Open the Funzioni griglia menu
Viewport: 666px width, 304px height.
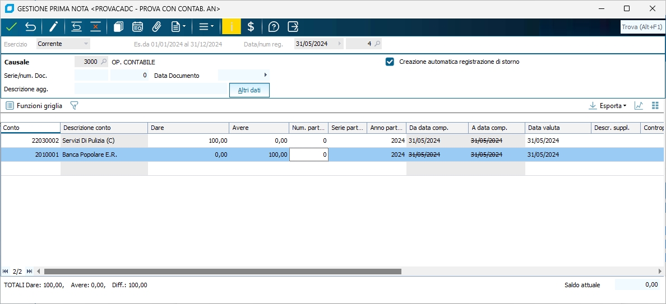click(34, 105)
